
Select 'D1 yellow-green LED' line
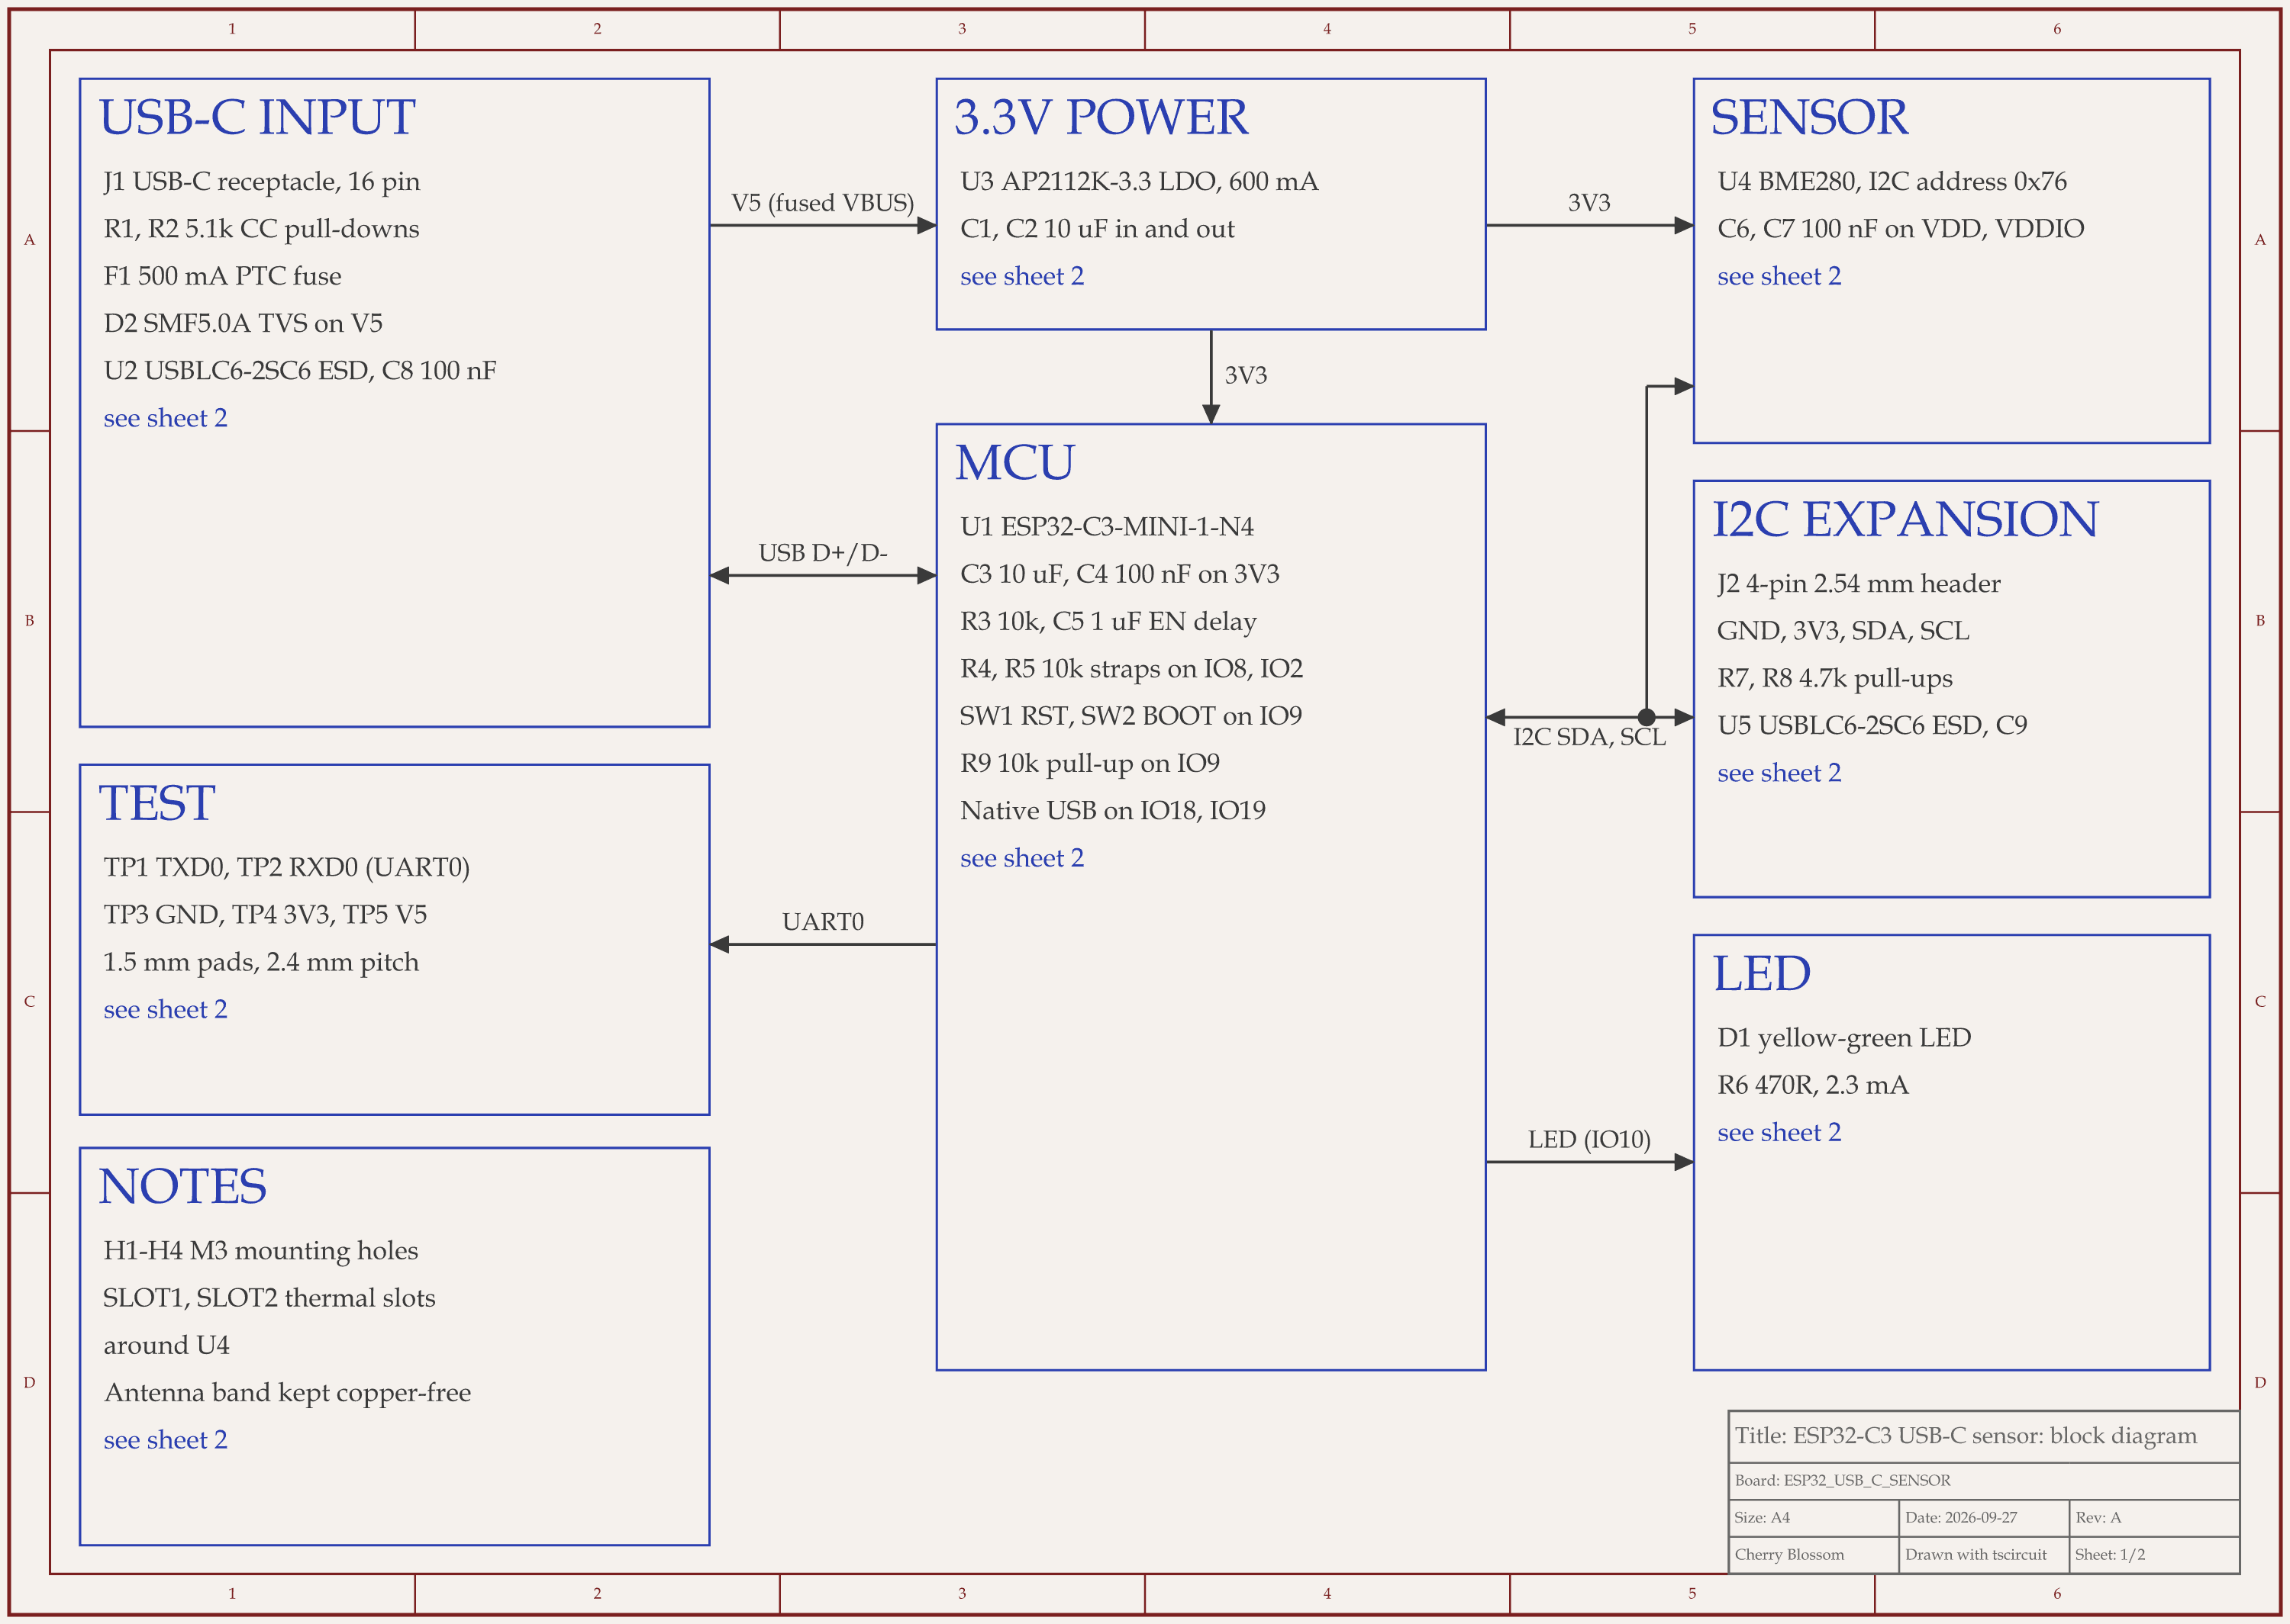pos(1843,1038)
